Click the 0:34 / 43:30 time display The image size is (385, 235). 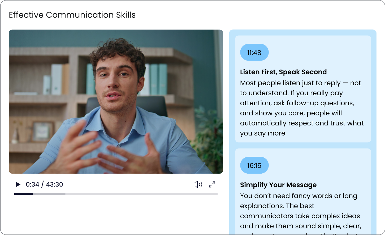(44, 184)
